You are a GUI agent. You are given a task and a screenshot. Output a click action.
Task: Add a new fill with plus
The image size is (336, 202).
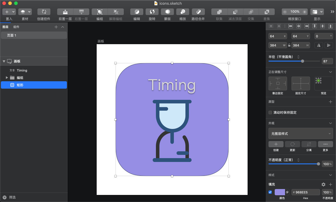tap(330, 184)
